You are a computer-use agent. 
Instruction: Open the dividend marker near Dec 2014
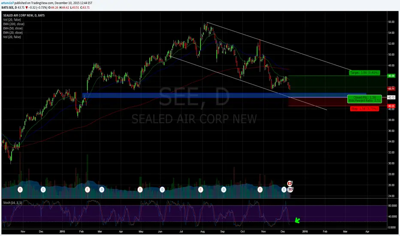[x=43, y=190]
